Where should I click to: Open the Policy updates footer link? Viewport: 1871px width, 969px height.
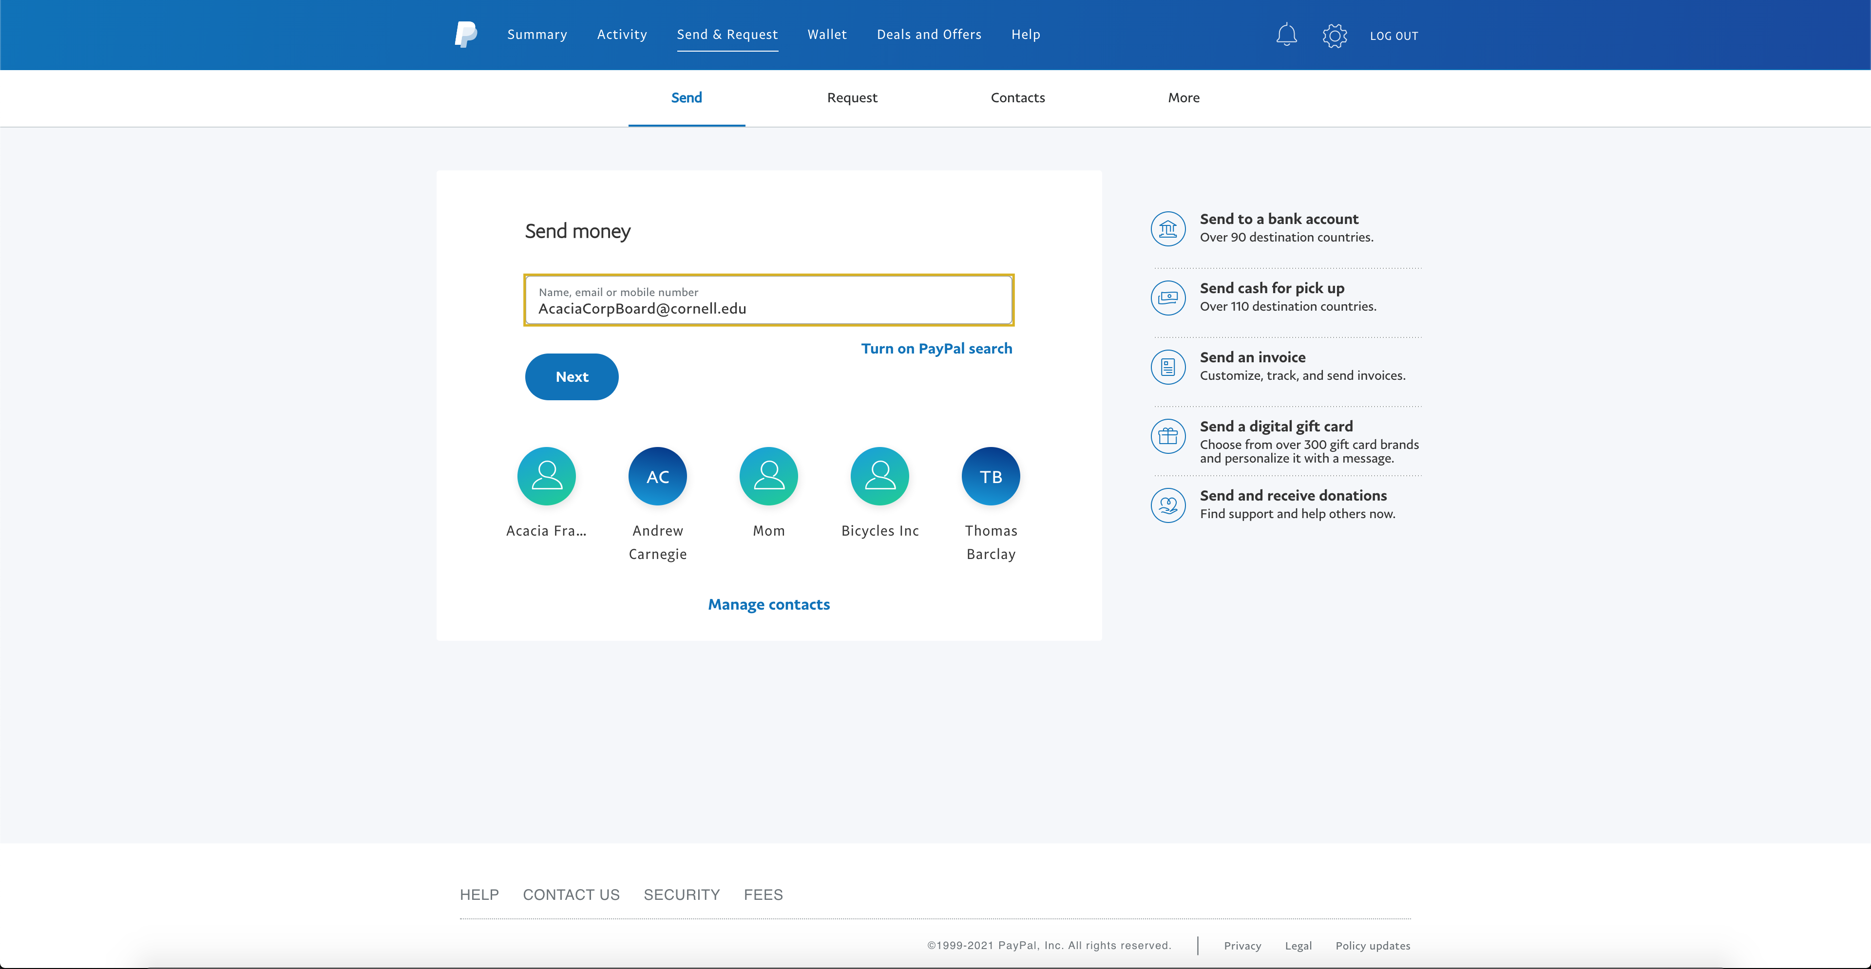[x=1373, y=946]
